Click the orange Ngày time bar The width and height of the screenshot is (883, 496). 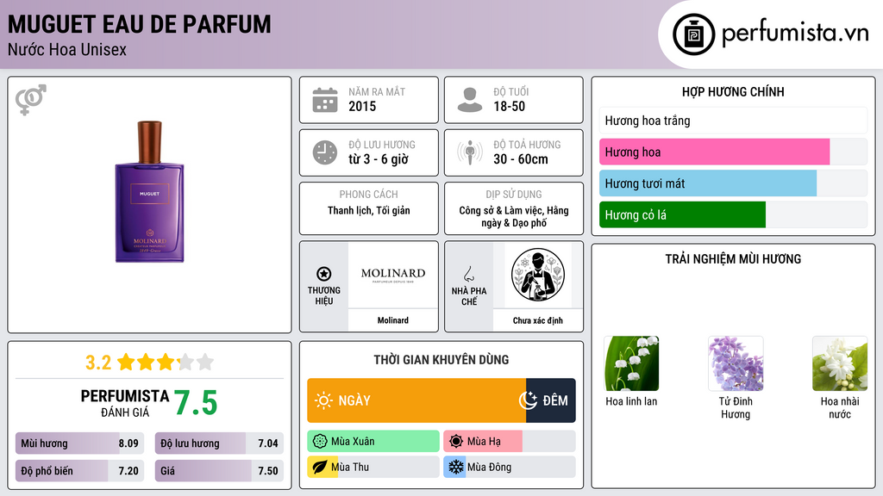(416, 400)
